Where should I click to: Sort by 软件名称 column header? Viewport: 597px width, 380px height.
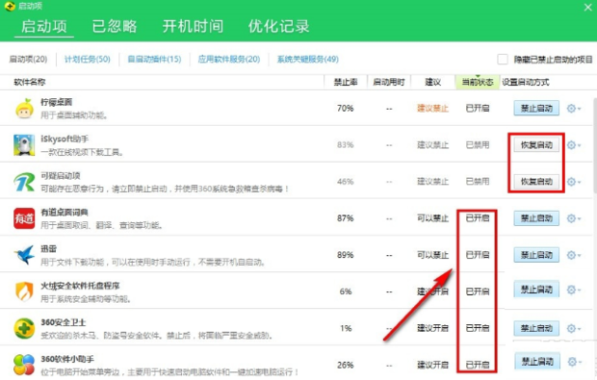click(30, 82)
